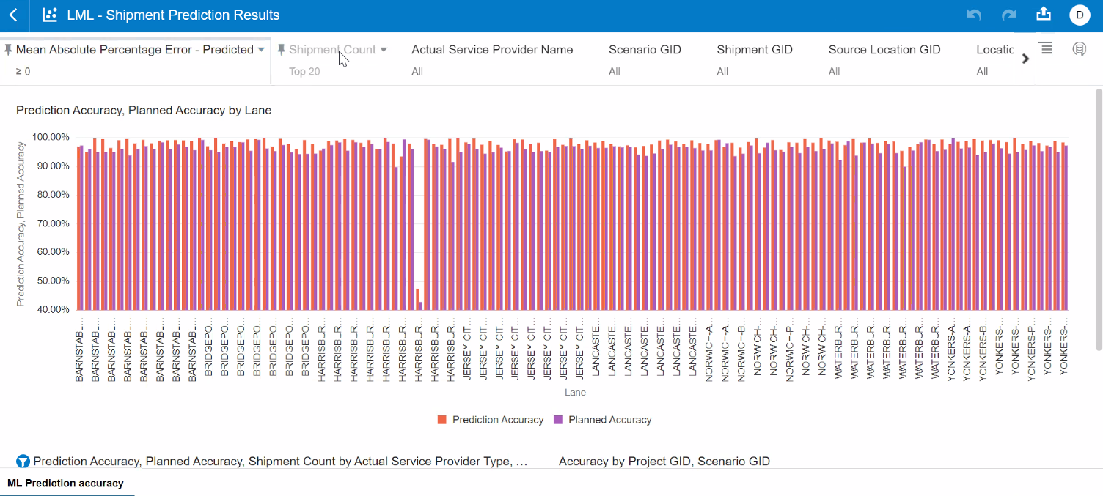
Task: Open the export/share icon
Action: 1043,15
